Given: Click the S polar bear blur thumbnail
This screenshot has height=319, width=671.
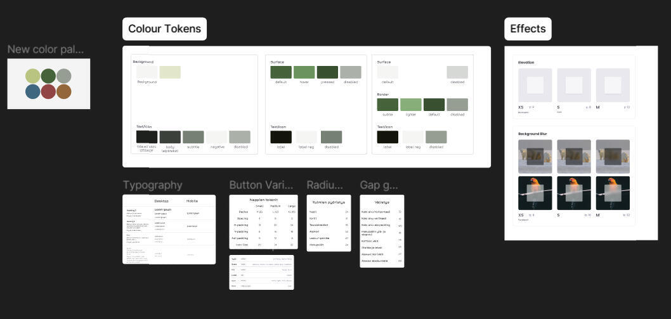Looking at the screenshot, I should (x=574, y=156).
